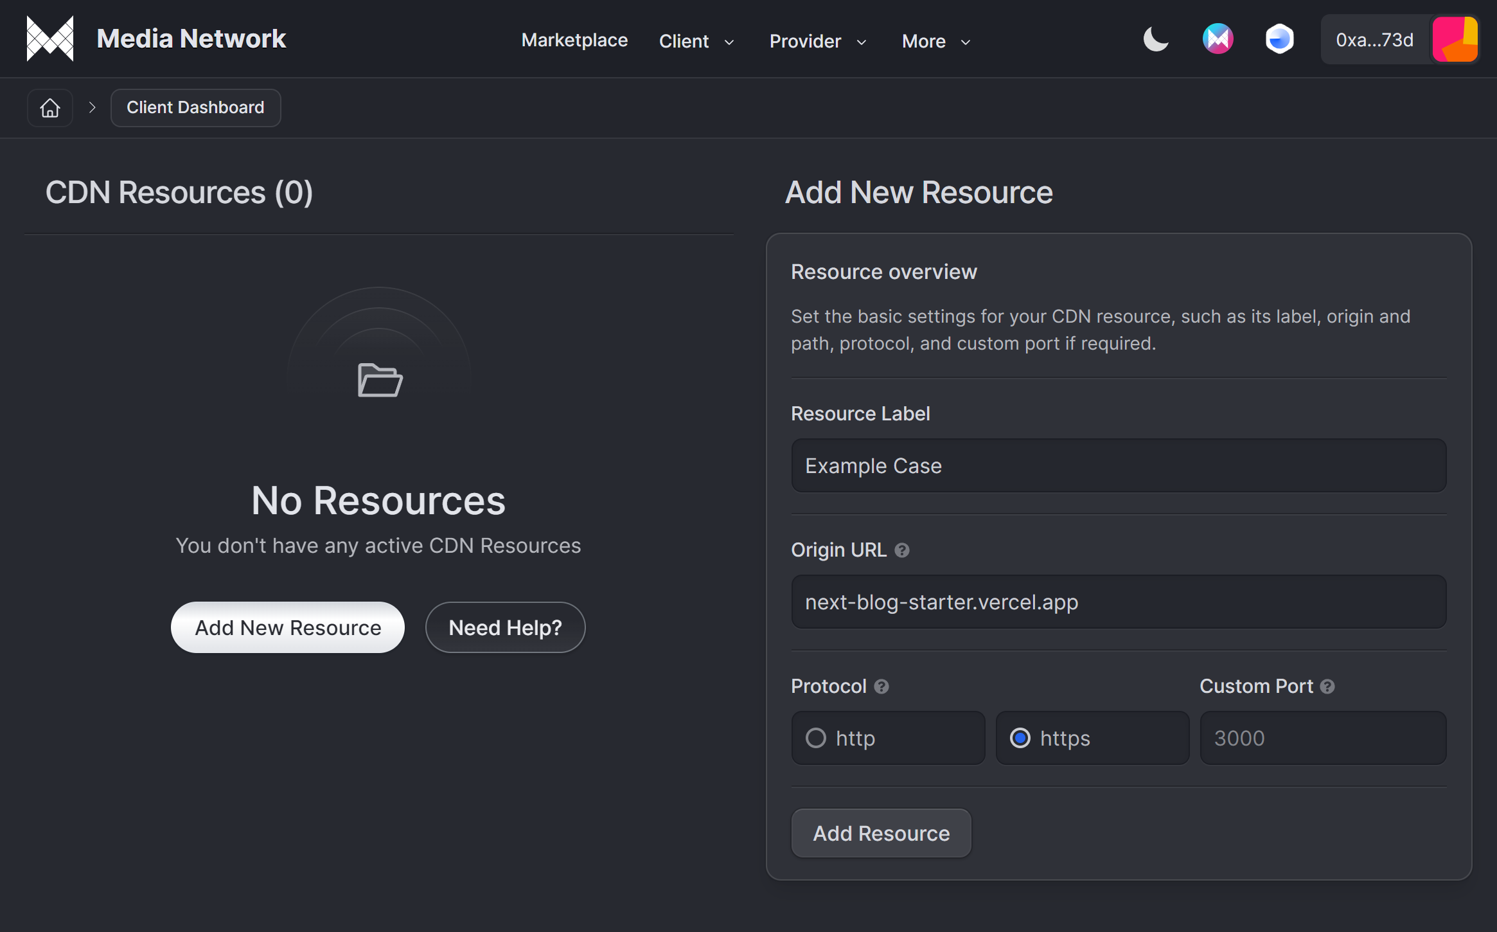Click the Client Dashboard breadcrumb
1497x932 pixels.
click(x=195, y=108)
